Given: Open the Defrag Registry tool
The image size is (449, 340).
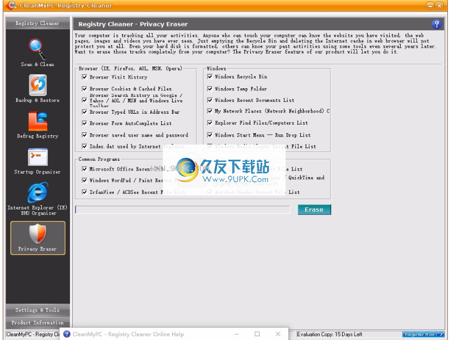Looking at the screenshot, I should tap(37, 125).
